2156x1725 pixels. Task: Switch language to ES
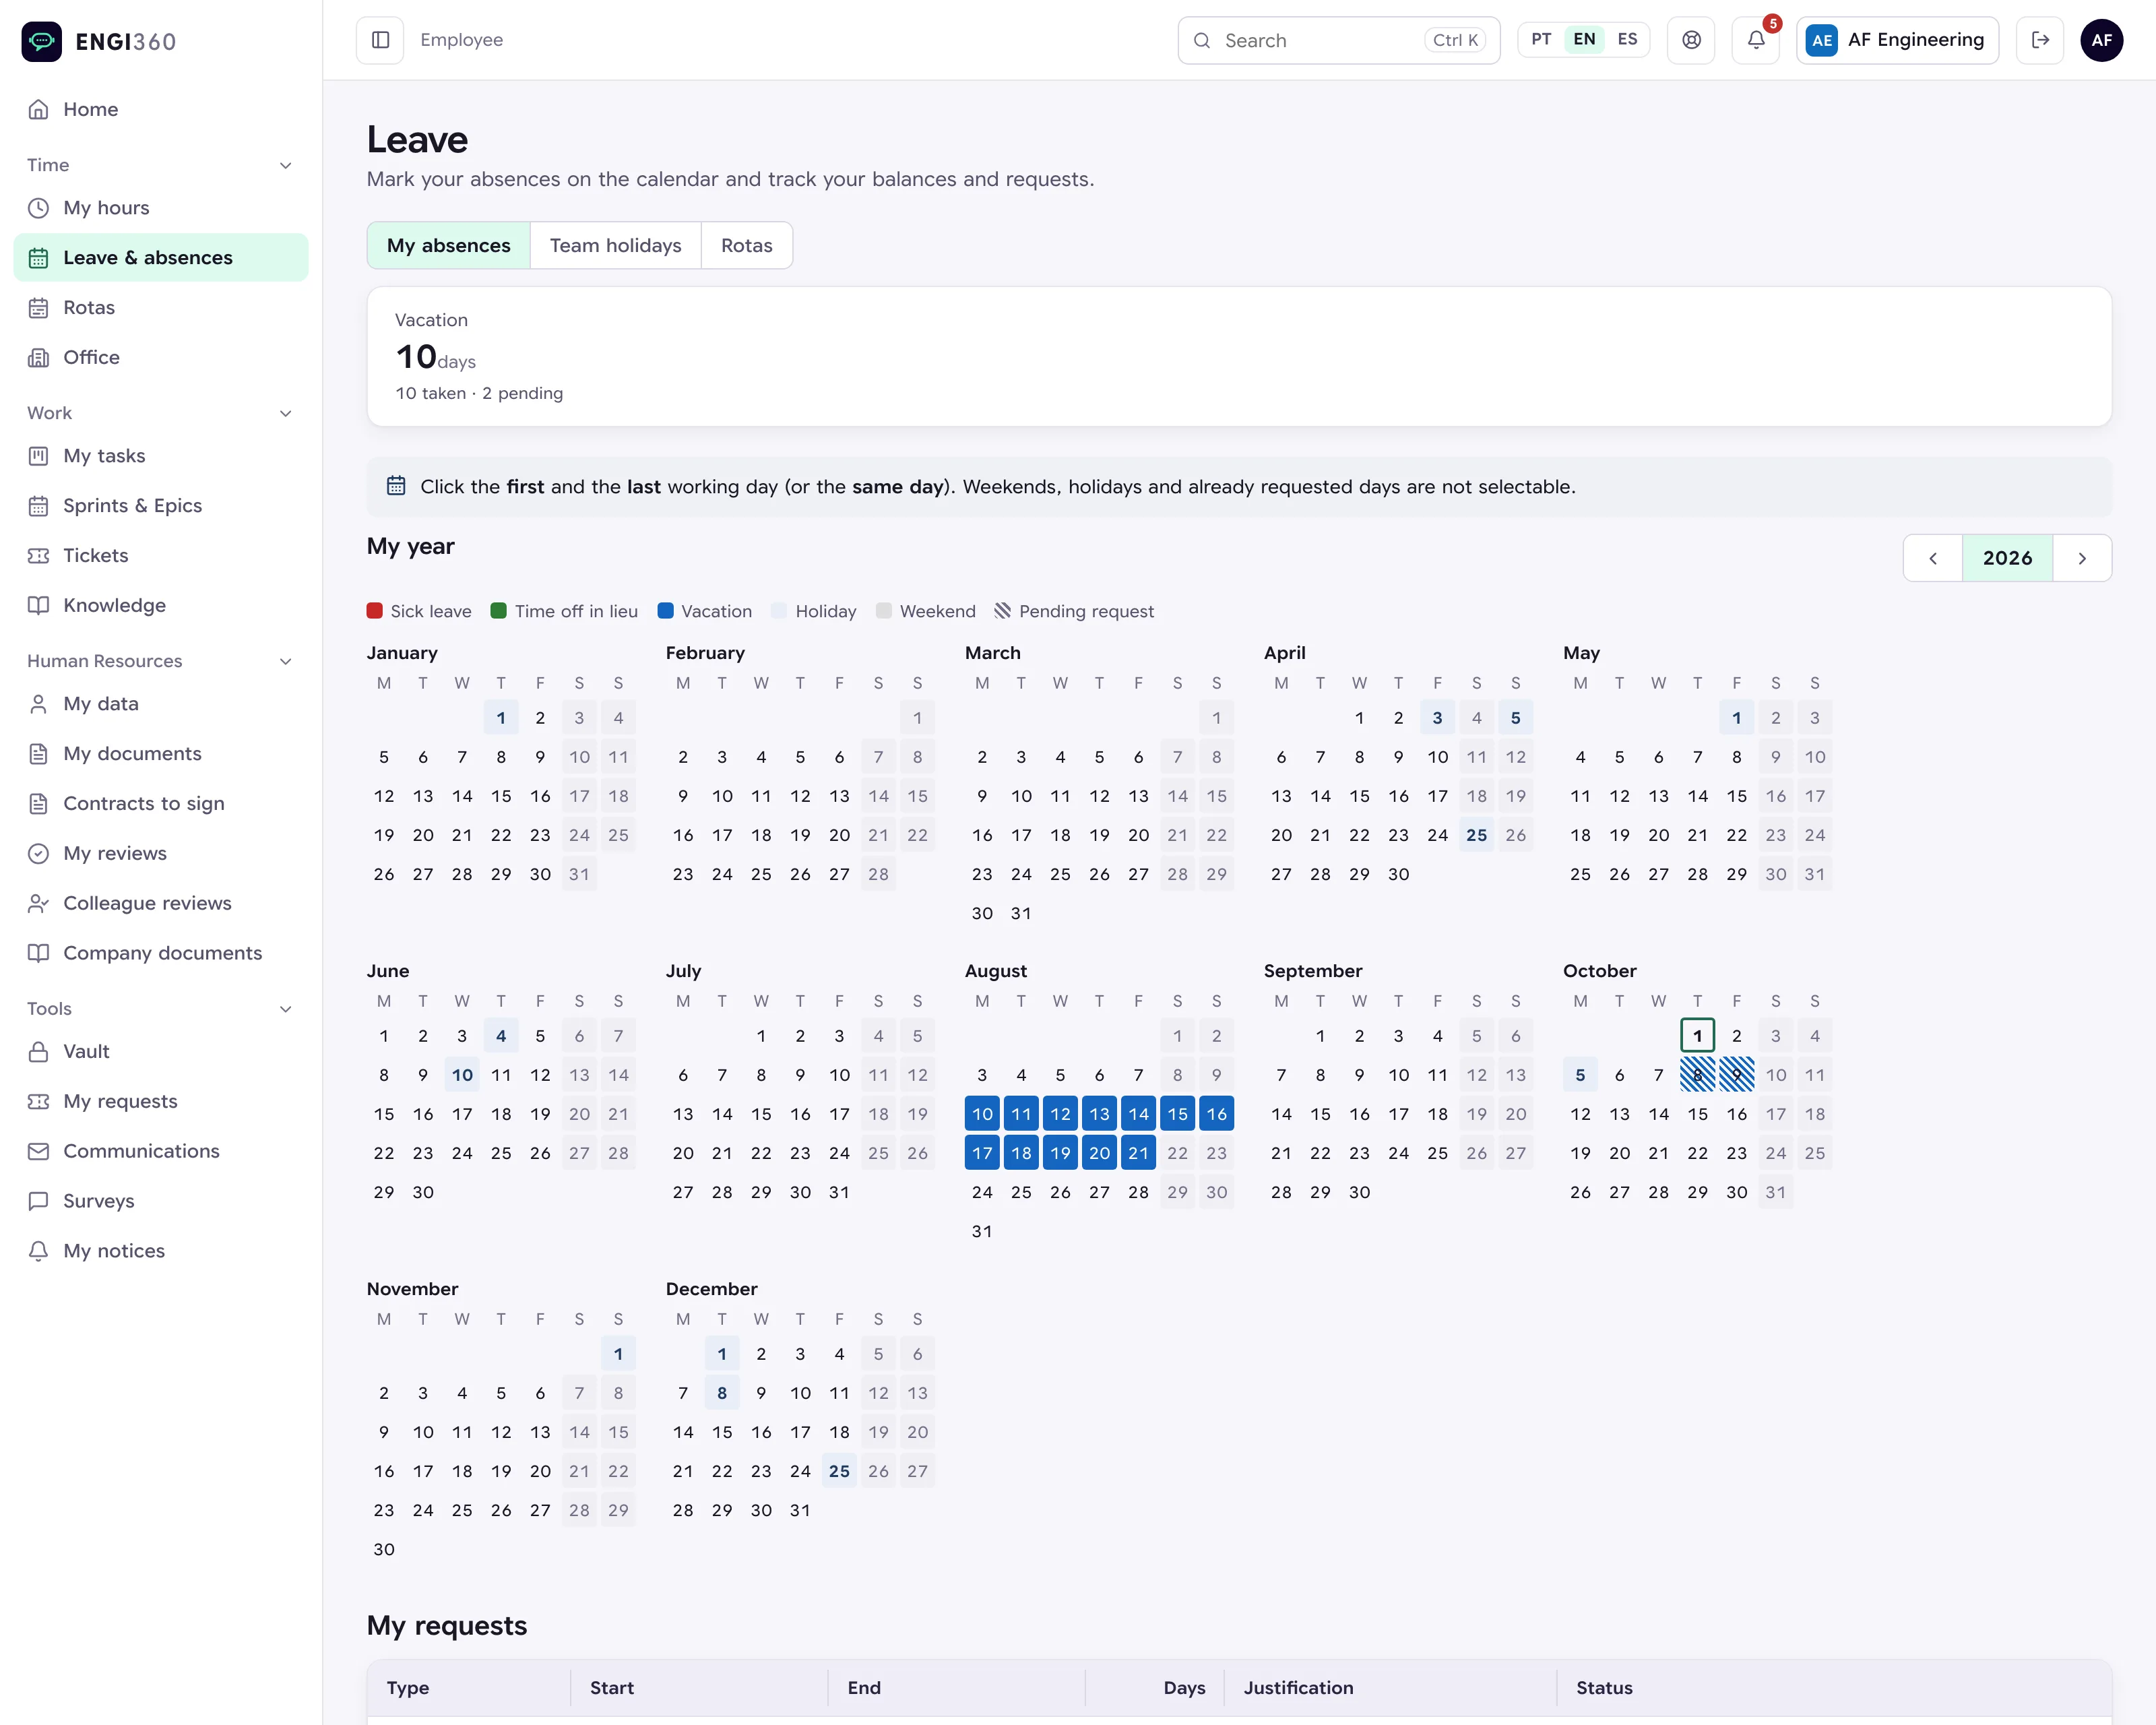tap(1627, 40)
